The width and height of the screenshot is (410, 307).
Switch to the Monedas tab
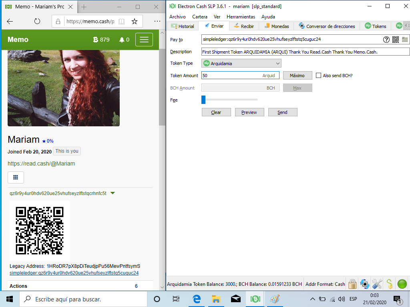tap(276, 26)
